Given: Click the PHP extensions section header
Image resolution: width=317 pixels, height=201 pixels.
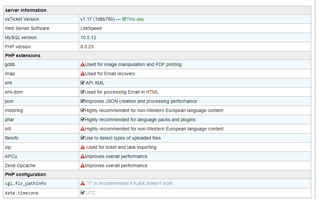Looking at the screenshot, I should tap(23, 56).
